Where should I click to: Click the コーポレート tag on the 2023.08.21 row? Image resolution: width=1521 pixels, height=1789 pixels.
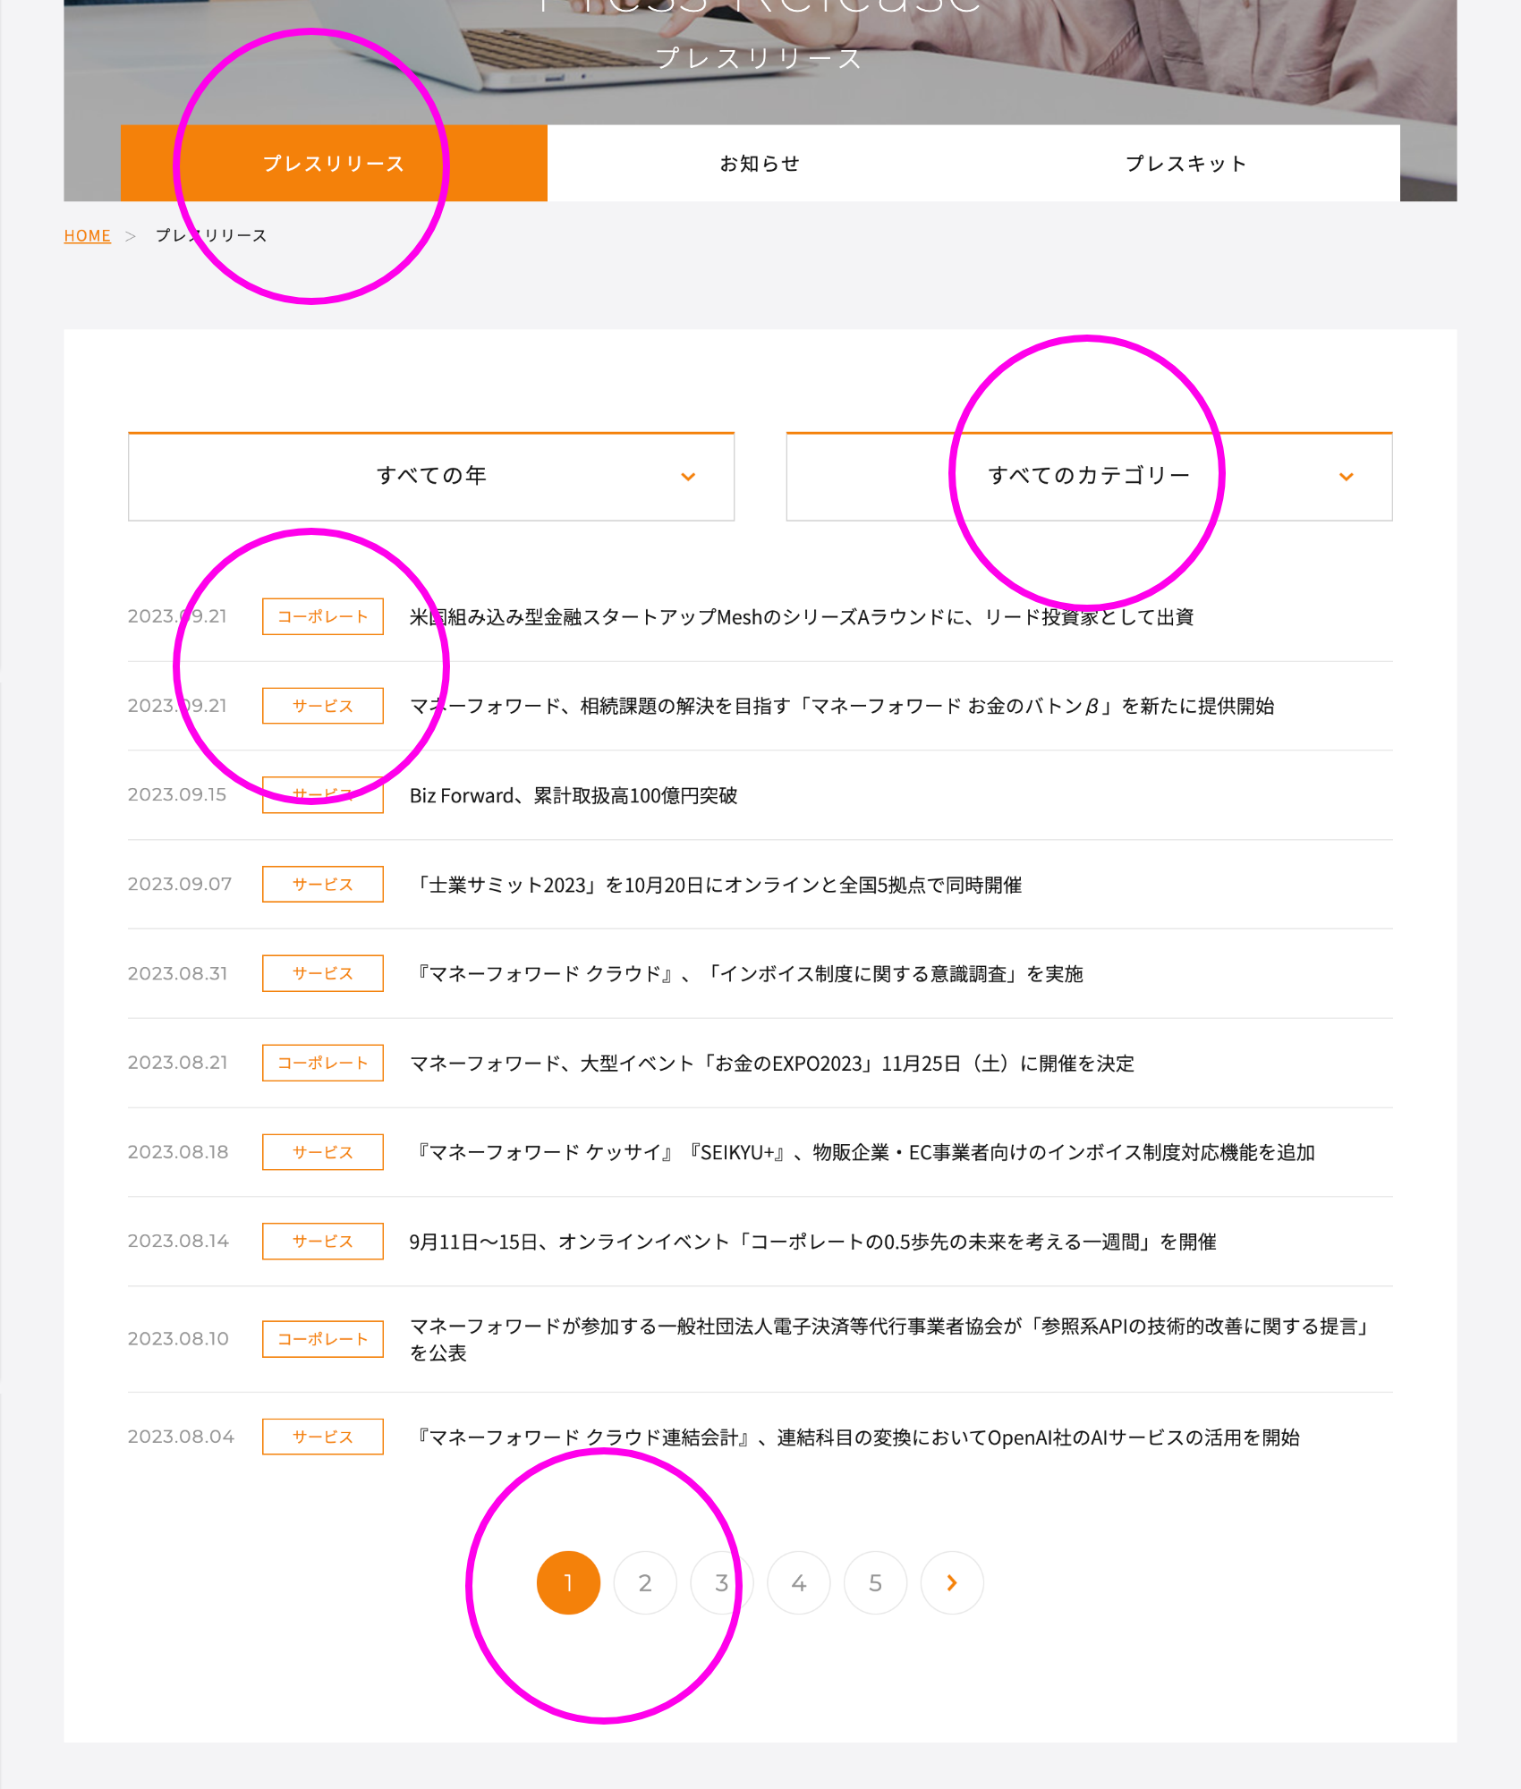[x=323, y=1063]
